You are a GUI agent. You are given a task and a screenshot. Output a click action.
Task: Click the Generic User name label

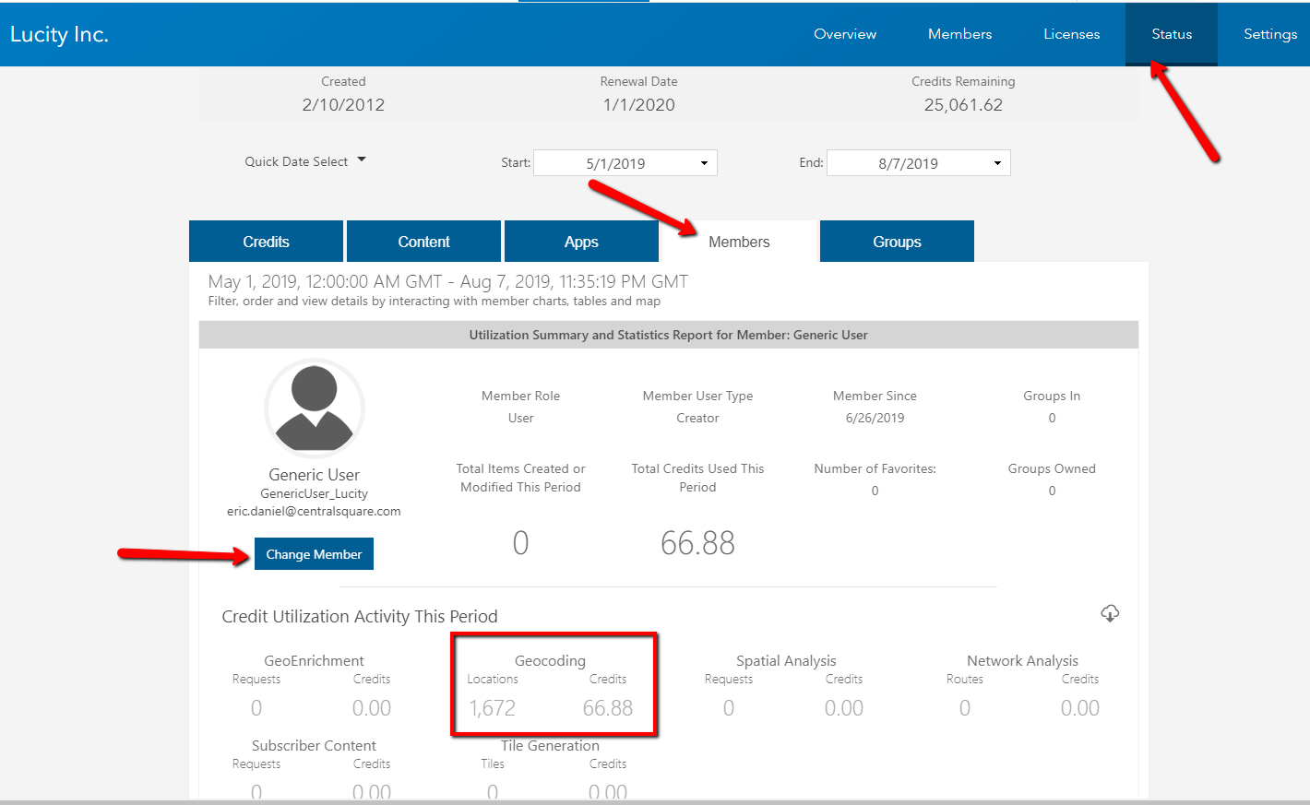tap(314, 474)
